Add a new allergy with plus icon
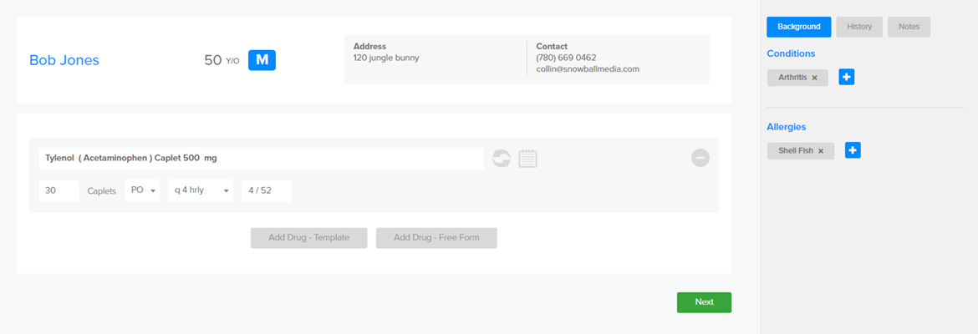 [853, 150]
